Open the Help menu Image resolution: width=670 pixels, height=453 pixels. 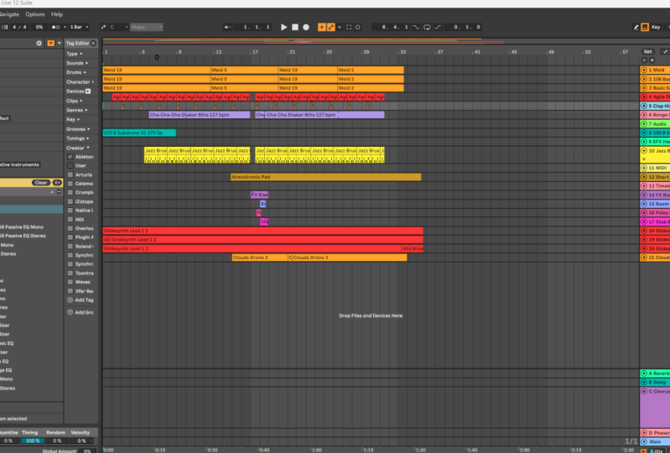[x=57, y=14]
